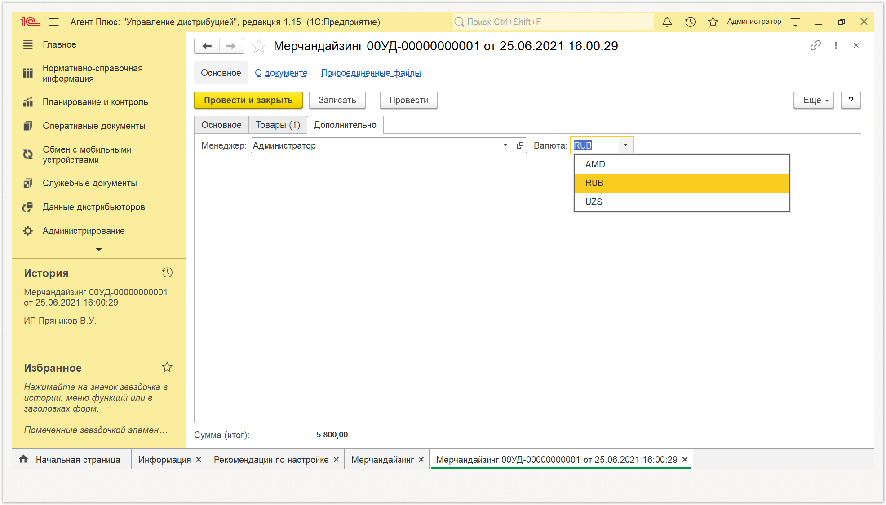
Task: Switch to Основное inner tab
Action: click(221, 125)
